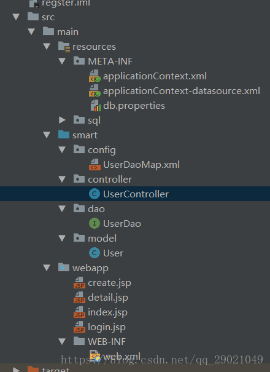Screen dimensions: 270x372
Task: Click the dao folder icon
Action: 79,208
